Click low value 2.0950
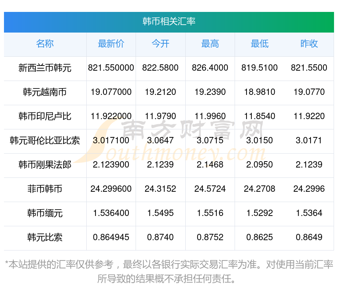Viewport: 338px width, 291px height. (260, 165)
